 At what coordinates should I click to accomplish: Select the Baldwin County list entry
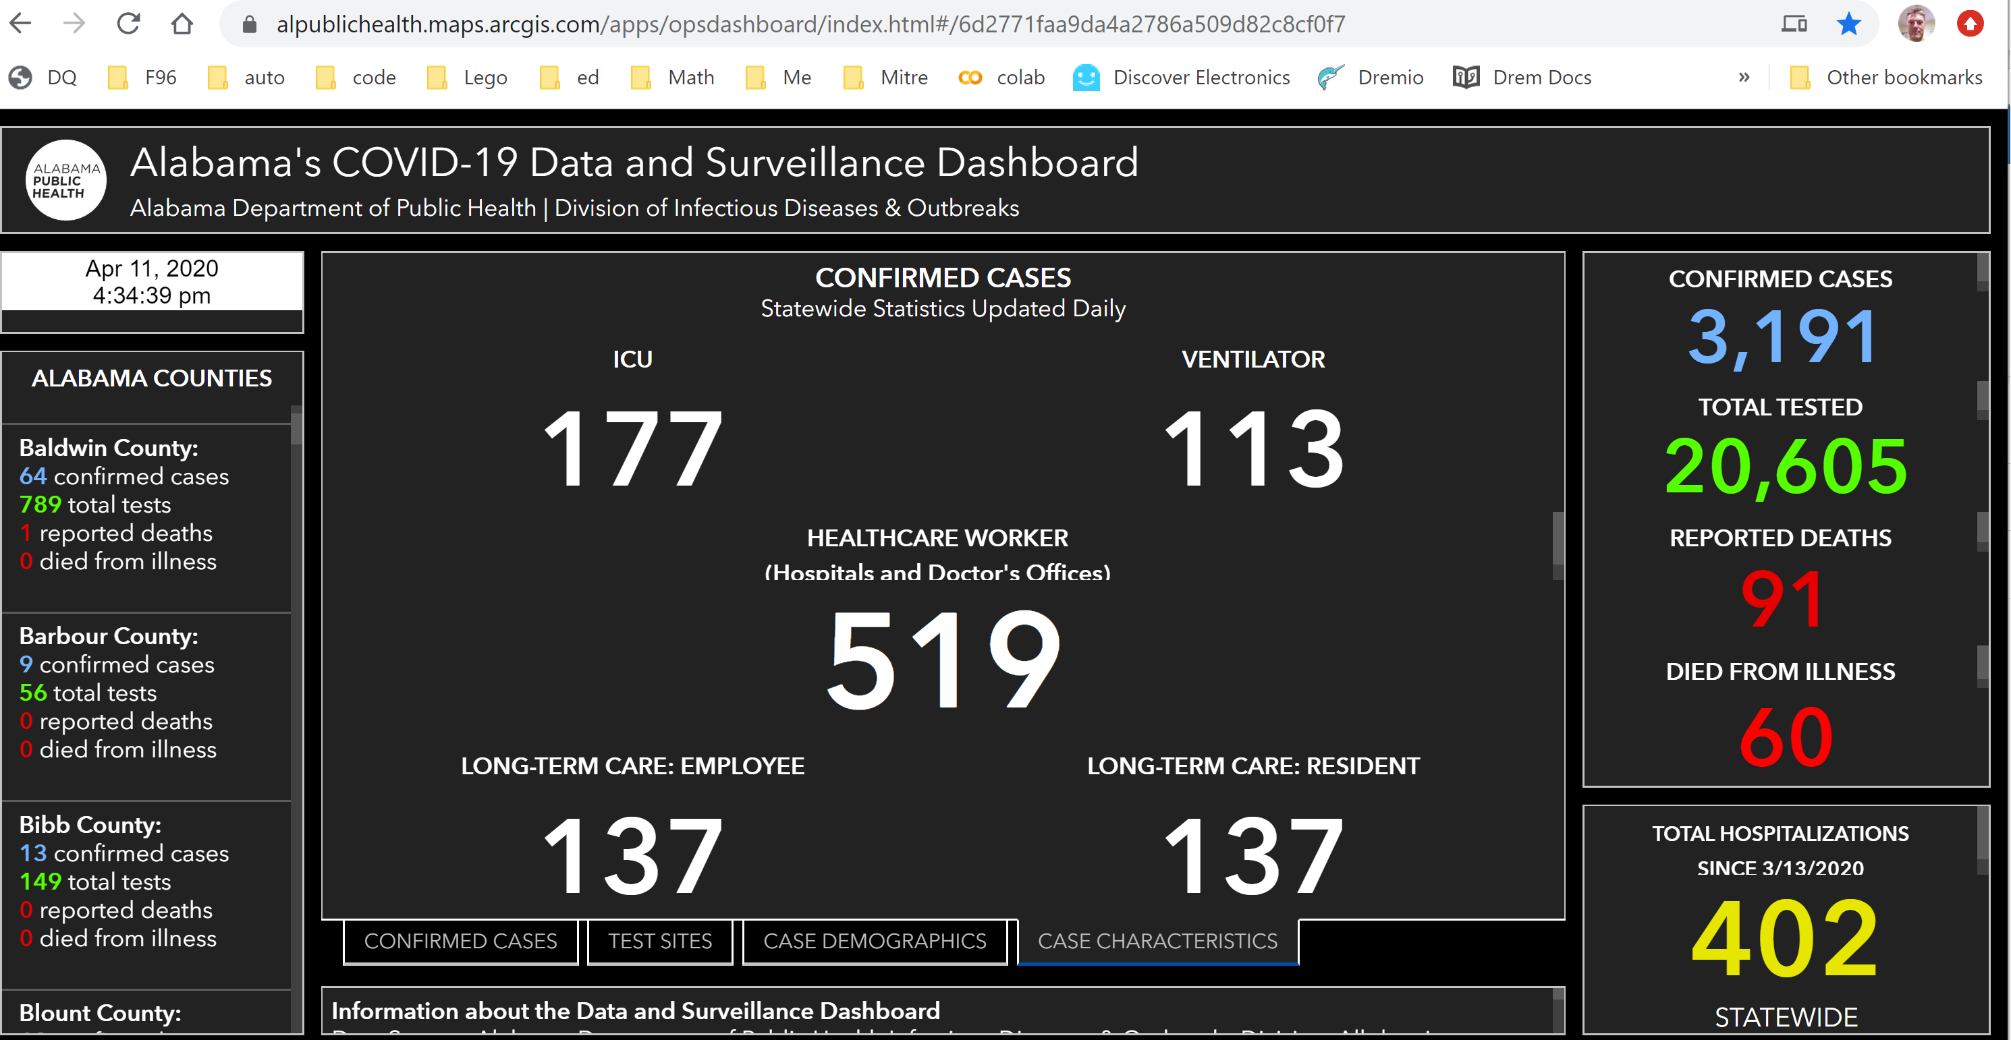[x=146, y=518]
